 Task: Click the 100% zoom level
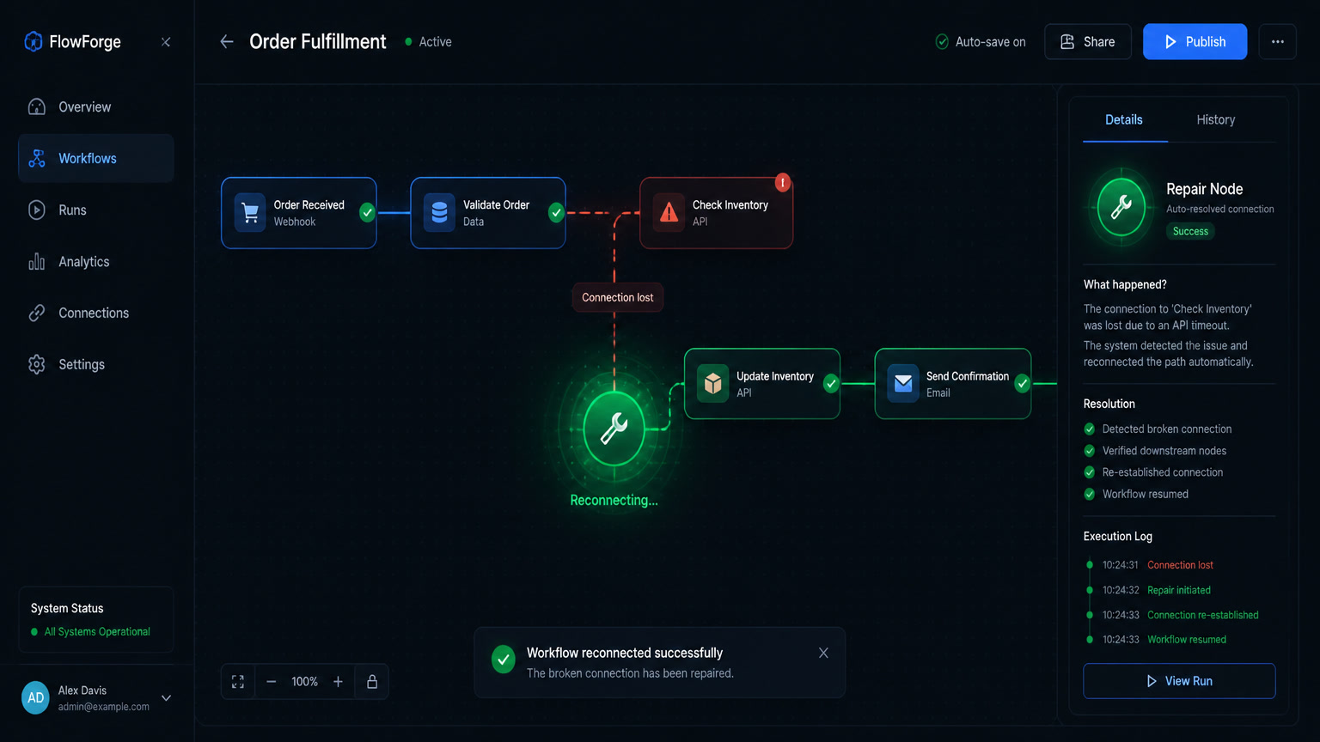click(x=305, y=682)
